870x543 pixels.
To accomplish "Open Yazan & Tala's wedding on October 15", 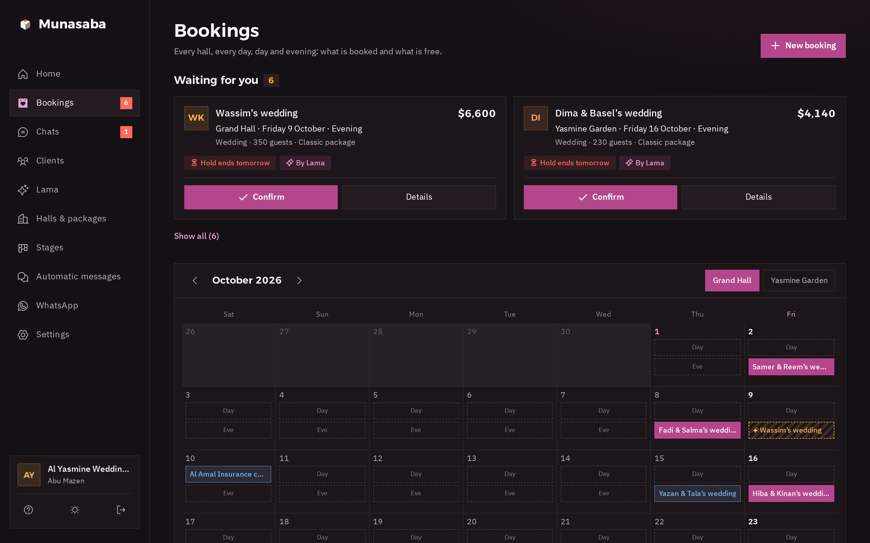I will [698, 494].
